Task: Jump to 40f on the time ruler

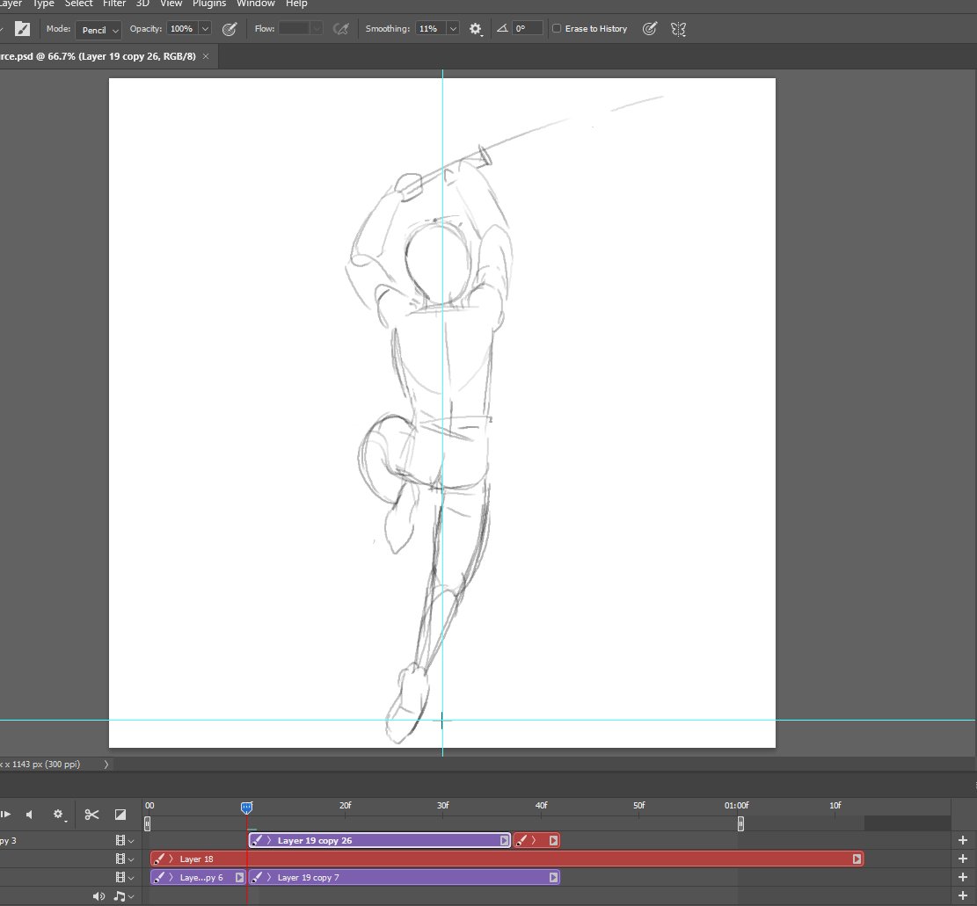Action: point(542,805)
